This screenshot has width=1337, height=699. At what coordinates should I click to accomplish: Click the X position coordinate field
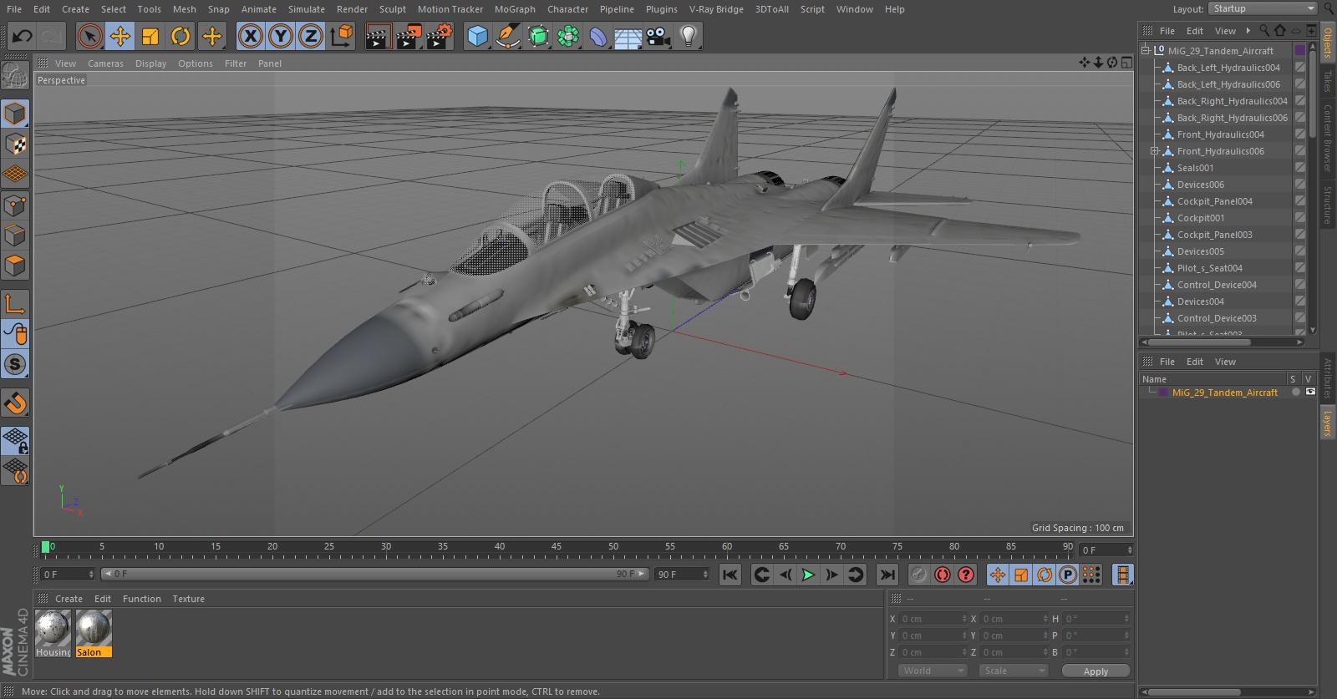(x=933, y=619)
